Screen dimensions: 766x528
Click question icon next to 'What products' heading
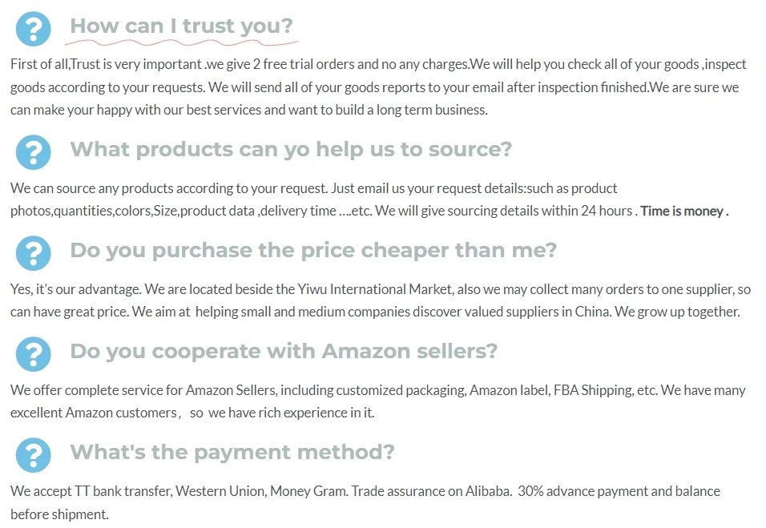pyautogui.click(x=33, y=152)
